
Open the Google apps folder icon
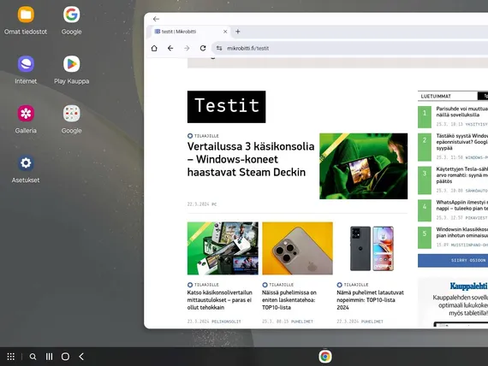point(71,114)
